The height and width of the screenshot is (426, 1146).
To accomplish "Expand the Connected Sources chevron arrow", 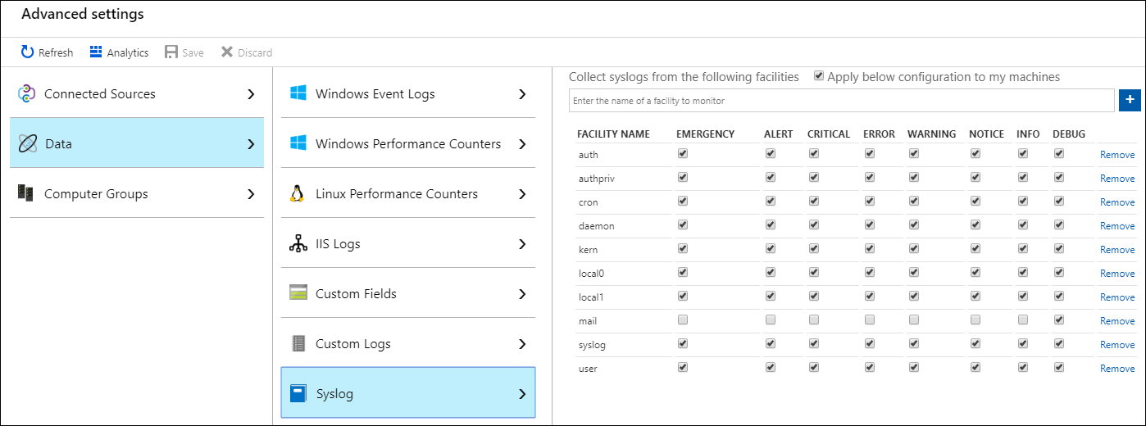I will [x=251, y=94].
